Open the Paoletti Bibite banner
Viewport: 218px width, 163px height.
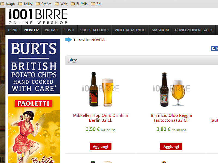pyautogui.click(x=34, y=130)
